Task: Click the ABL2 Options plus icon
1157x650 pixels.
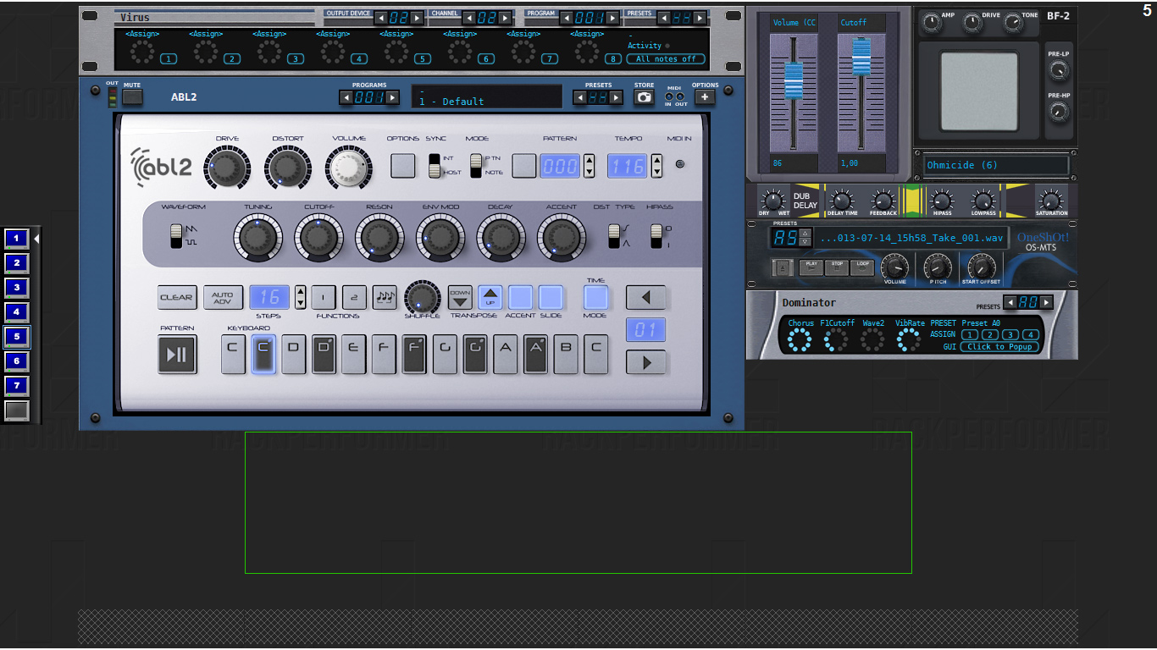Action: 705,97
